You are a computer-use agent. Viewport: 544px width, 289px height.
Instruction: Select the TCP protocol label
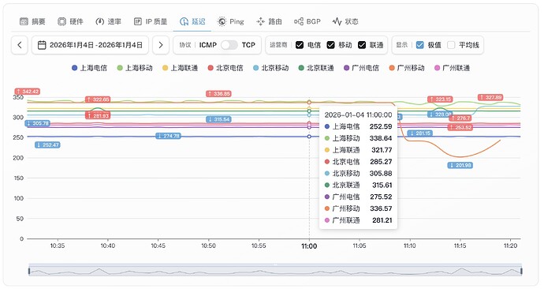pyautogui.click(x=248, y=45)
